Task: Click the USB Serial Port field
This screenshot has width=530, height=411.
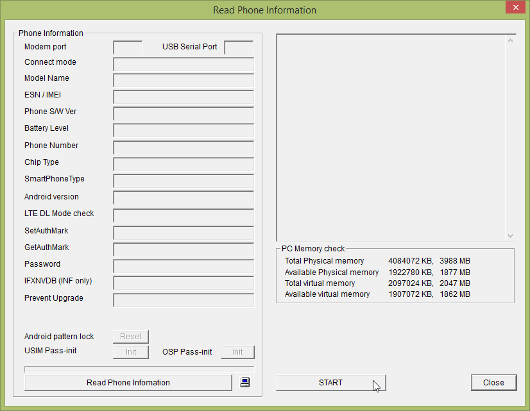Action: click(x=239, y=47)
